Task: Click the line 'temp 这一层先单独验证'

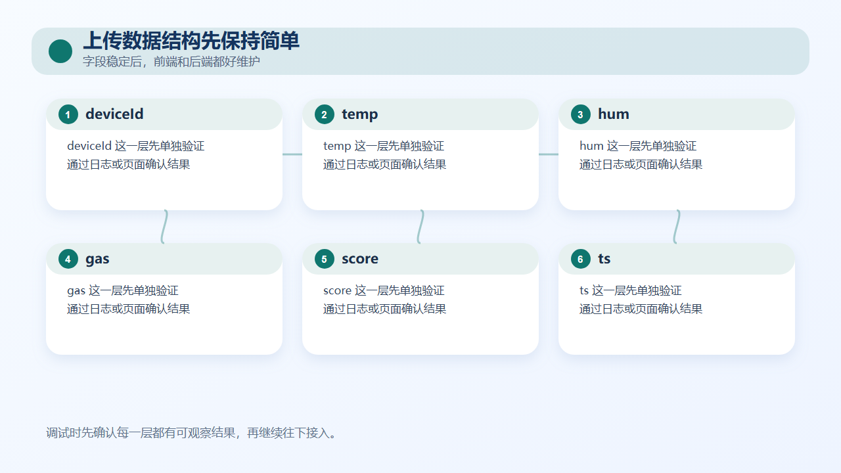Action: coord(384,146)
